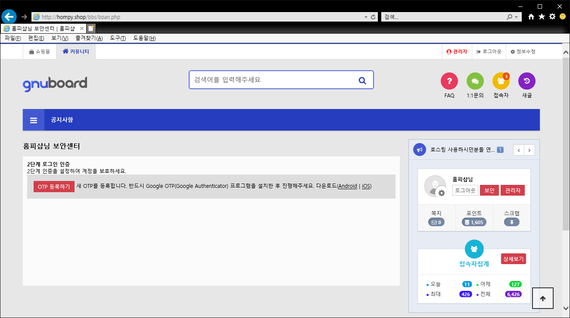Viewport: 570px width, 318px height.
Task: Click the FAQ question mark icon
Action: click(x=449, y=81)
